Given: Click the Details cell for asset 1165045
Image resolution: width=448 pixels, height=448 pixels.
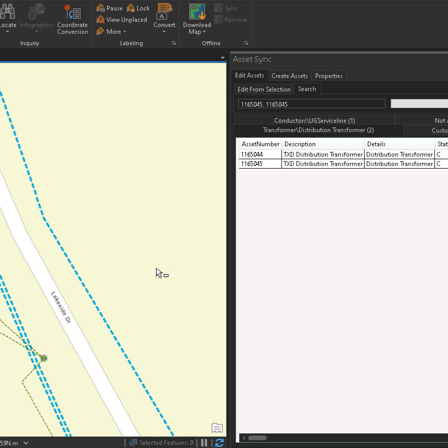Looking at the screenshot, I should coord(400,164).
